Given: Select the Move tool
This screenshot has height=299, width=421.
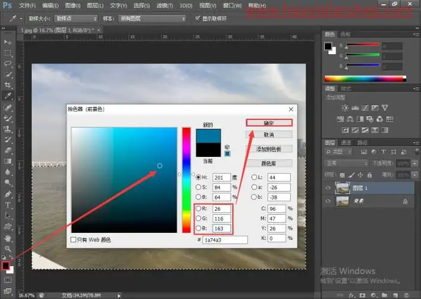Looking at the screenshot, I should coord(8,42).
